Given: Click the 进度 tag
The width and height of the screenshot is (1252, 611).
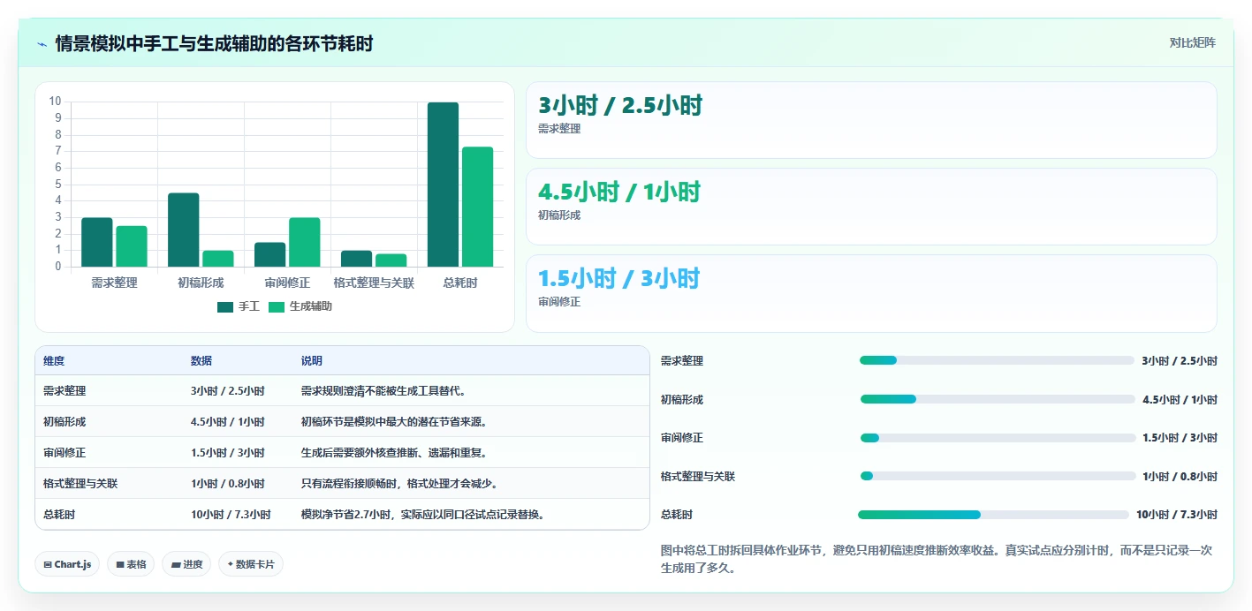Looking at the screenshot, I should pos(186,564).
